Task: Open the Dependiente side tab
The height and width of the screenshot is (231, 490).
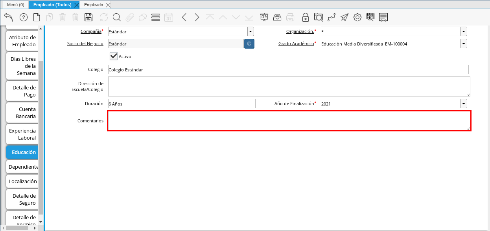Action: click(x=22, y=167)
